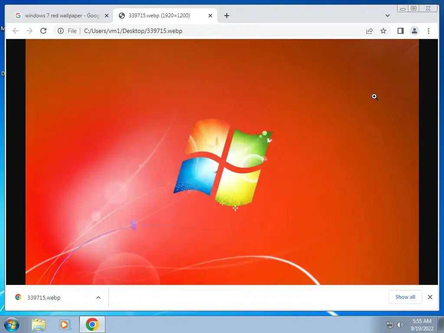Open the clock showing 5:55 AM
Image resolution: width=444 pixels, height=333 pixels.
point(422,325)
